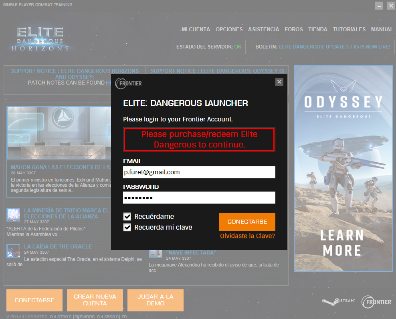Open the Nave Infectada news thumbnail
Viewport: 396px width, 319px height.
[x=156, y=254]
